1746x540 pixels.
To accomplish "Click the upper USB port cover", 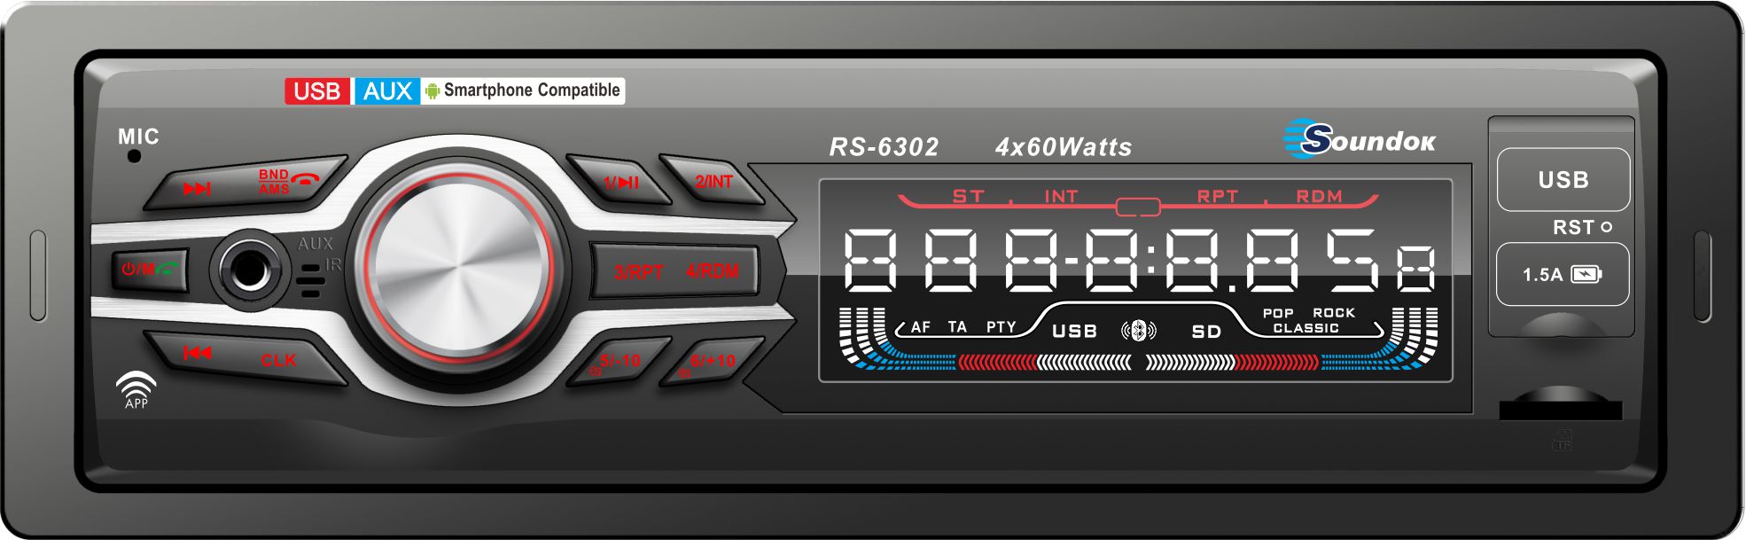I will (x=1563, y=180).
